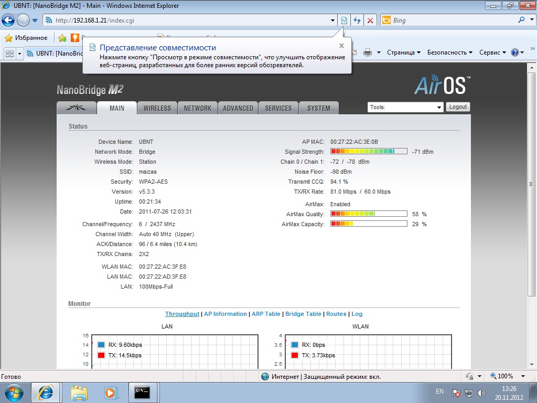Open the address bar history dropdown arrow
The width and height of the screenshot is (537, 403).
pos(332,20)
